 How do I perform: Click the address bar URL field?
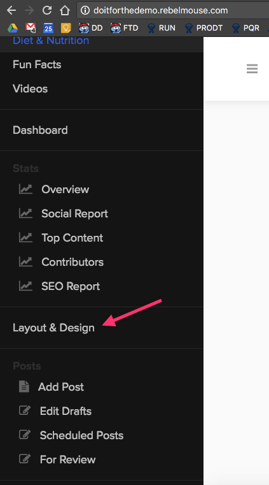[x=174, y=10]
